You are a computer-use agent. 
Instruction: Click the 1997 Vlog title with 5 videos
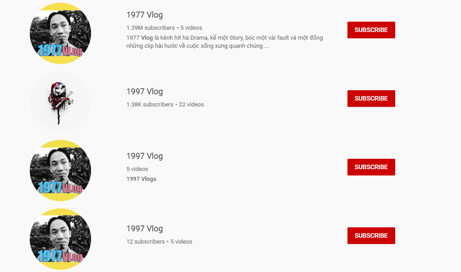tap(144, 156)
